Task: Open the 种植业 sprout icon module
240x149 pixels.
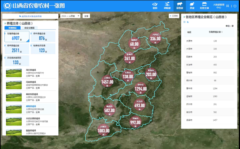Action: [167, 6]
